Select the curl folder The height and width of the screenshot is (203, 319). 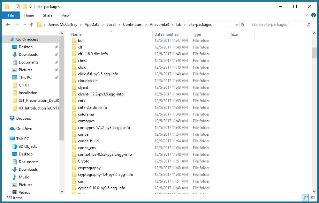point(81,181)
